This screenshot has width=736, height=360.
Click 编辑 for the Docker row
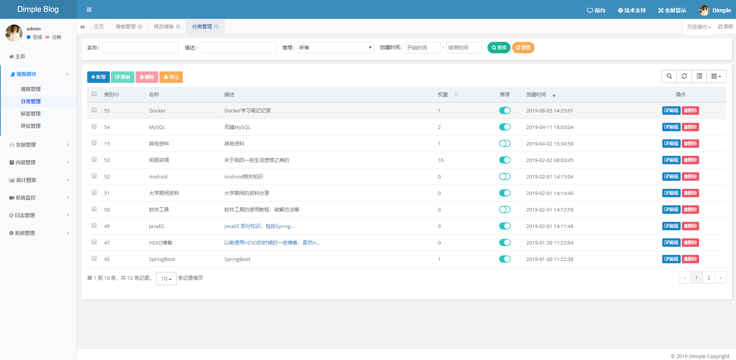pyautogui.click(x=671, y=111)
